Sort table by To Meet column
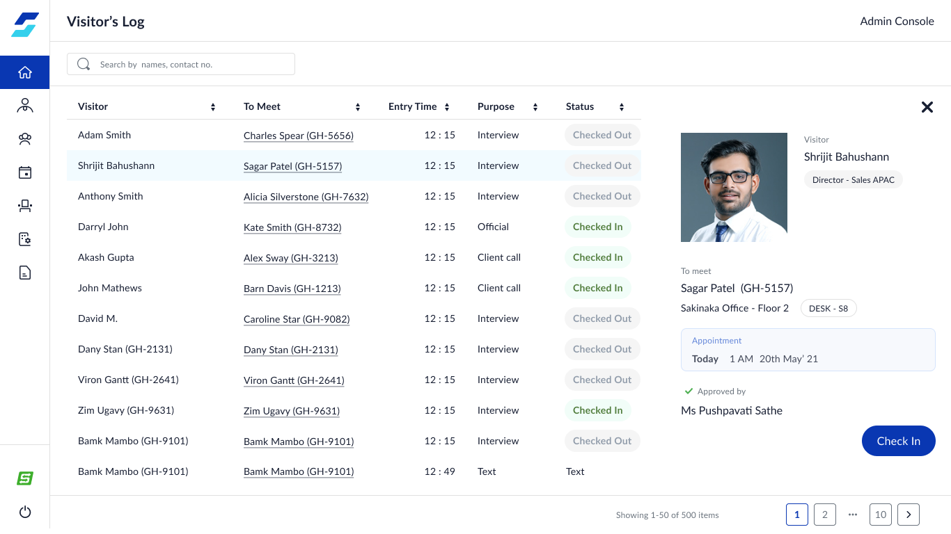Viewport: 951px width, 534px height. coord(358,107)
